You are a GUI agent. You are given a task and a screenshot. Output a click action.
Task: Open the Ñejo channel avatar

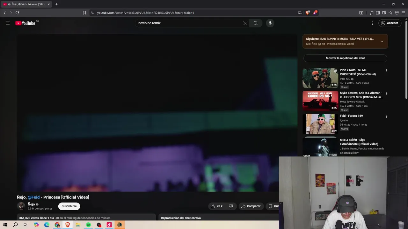point(21,206)
